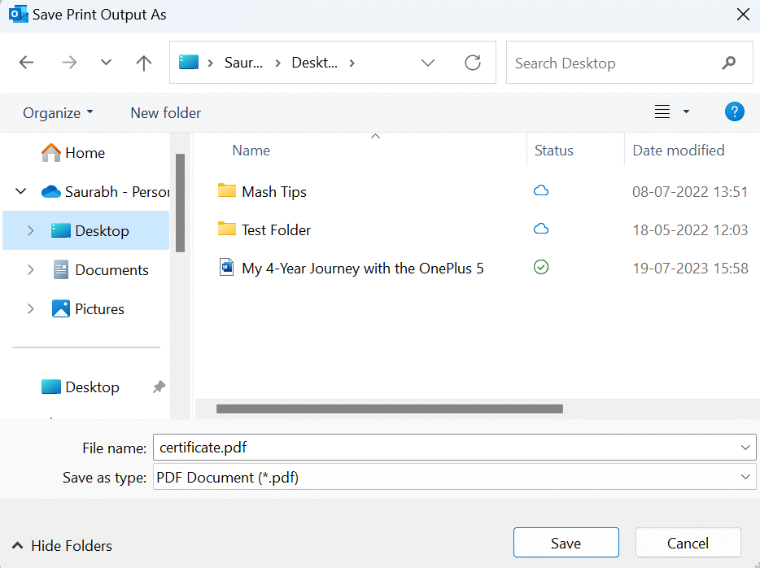Cancel the save dialog
Viewport: 760px width, 568px height.
688,543
